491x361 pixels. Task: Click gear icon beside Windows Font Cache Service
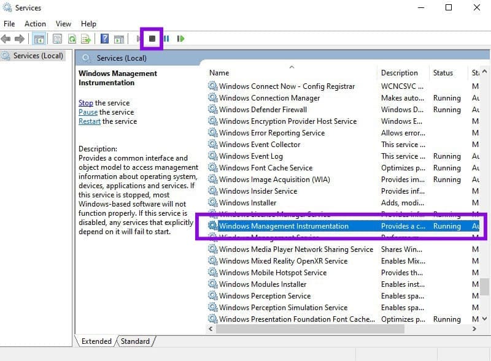point(212,167)
